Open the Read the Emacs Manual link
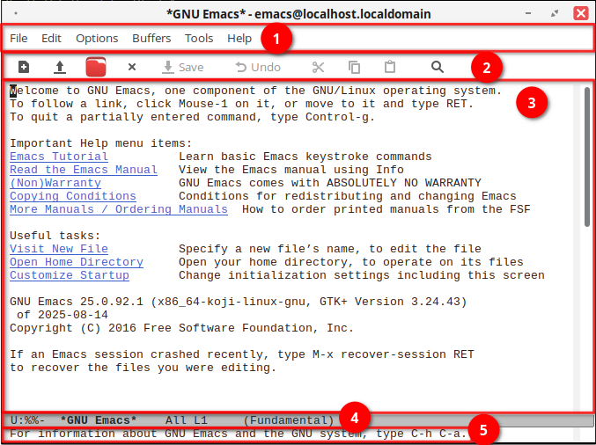 pyautogui.click(x=83, y=170)
